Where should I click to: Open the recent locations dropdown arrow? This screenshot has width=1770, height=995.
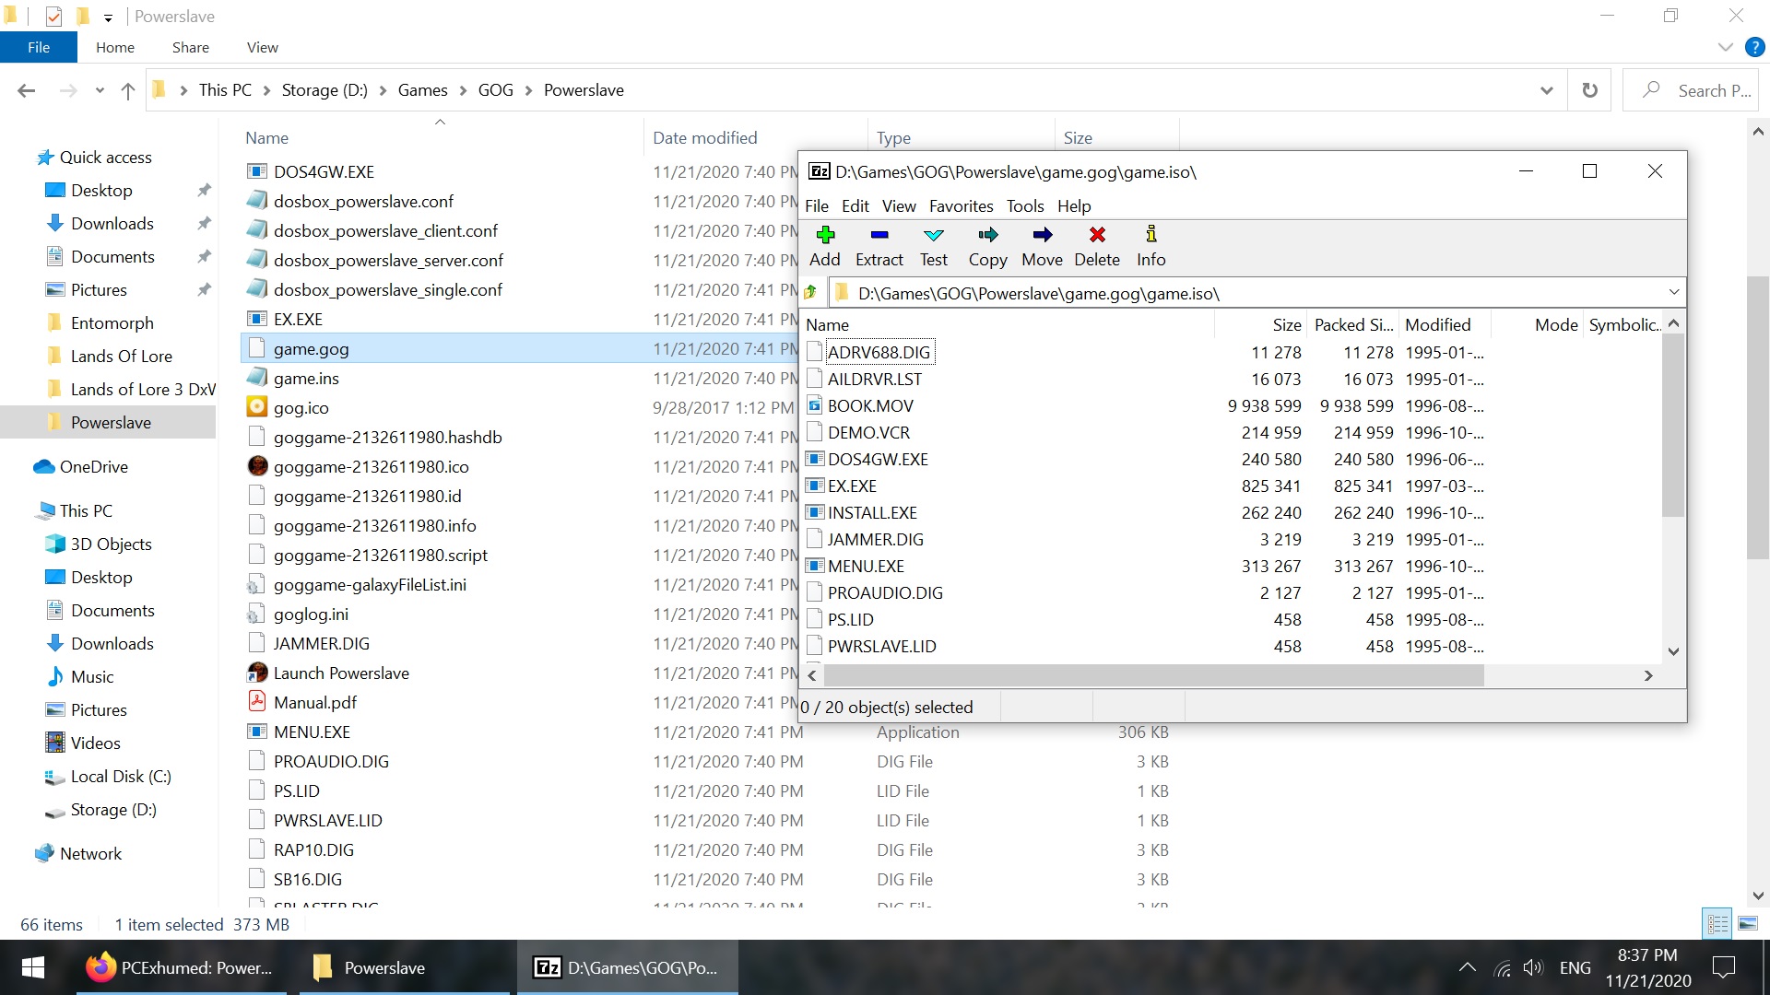(100, 90)
